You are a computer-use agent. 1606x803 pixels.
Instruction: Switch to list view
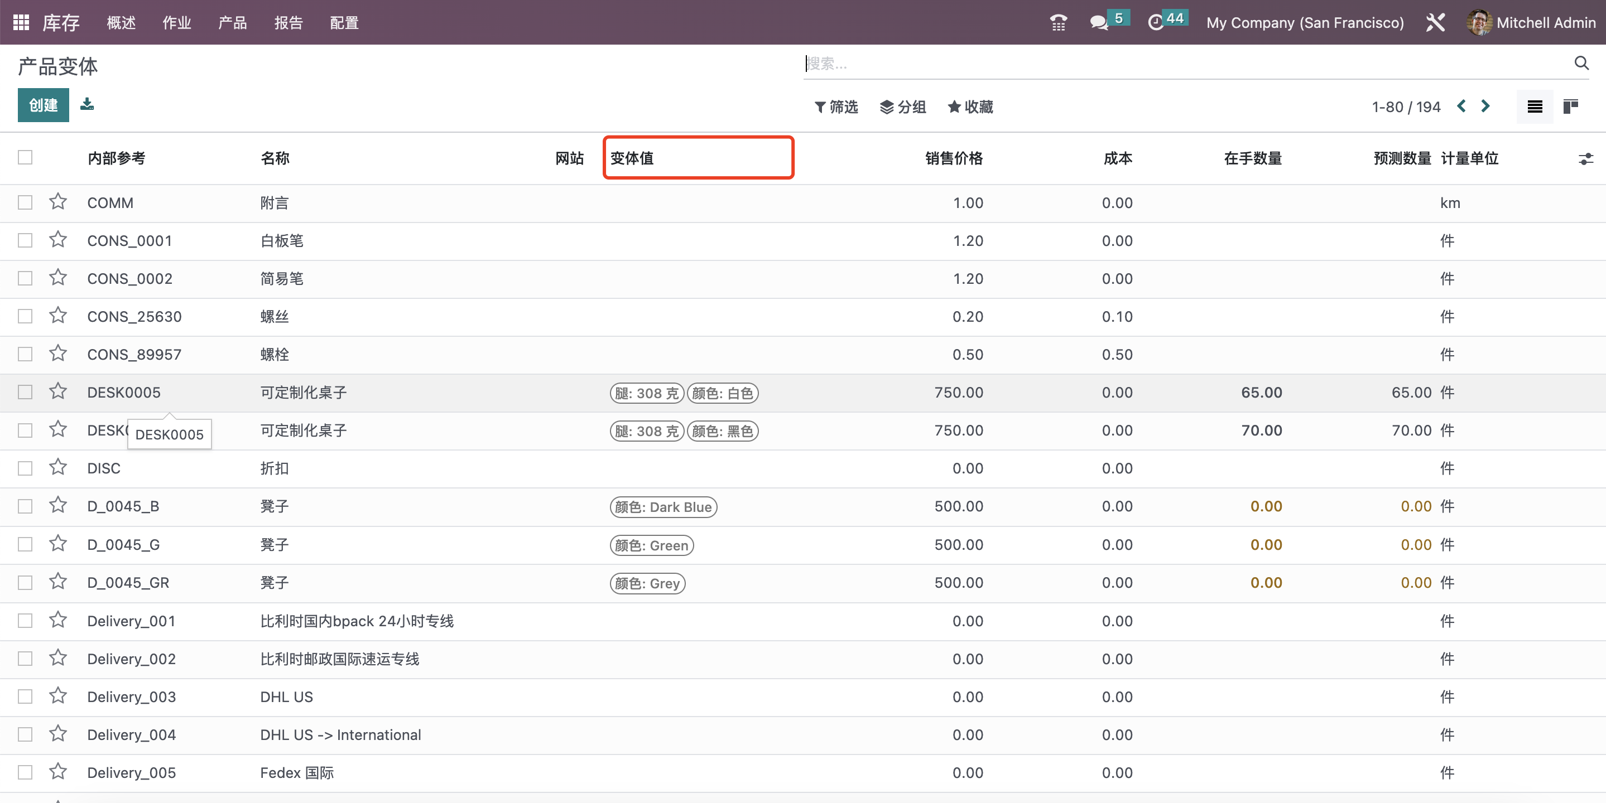pyautogui.click(x=1535, y=107)
